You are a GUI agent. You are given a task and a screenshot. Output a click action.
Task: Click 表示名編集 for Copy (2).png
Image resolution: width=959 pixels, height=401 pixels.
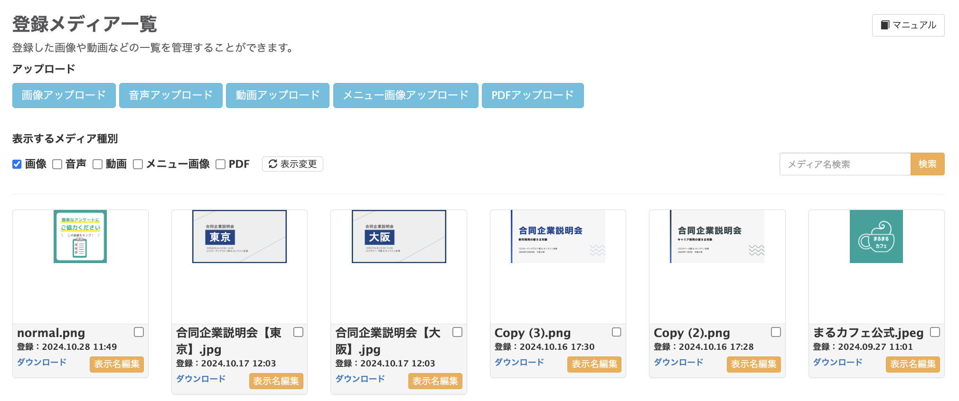coord(753,364)
